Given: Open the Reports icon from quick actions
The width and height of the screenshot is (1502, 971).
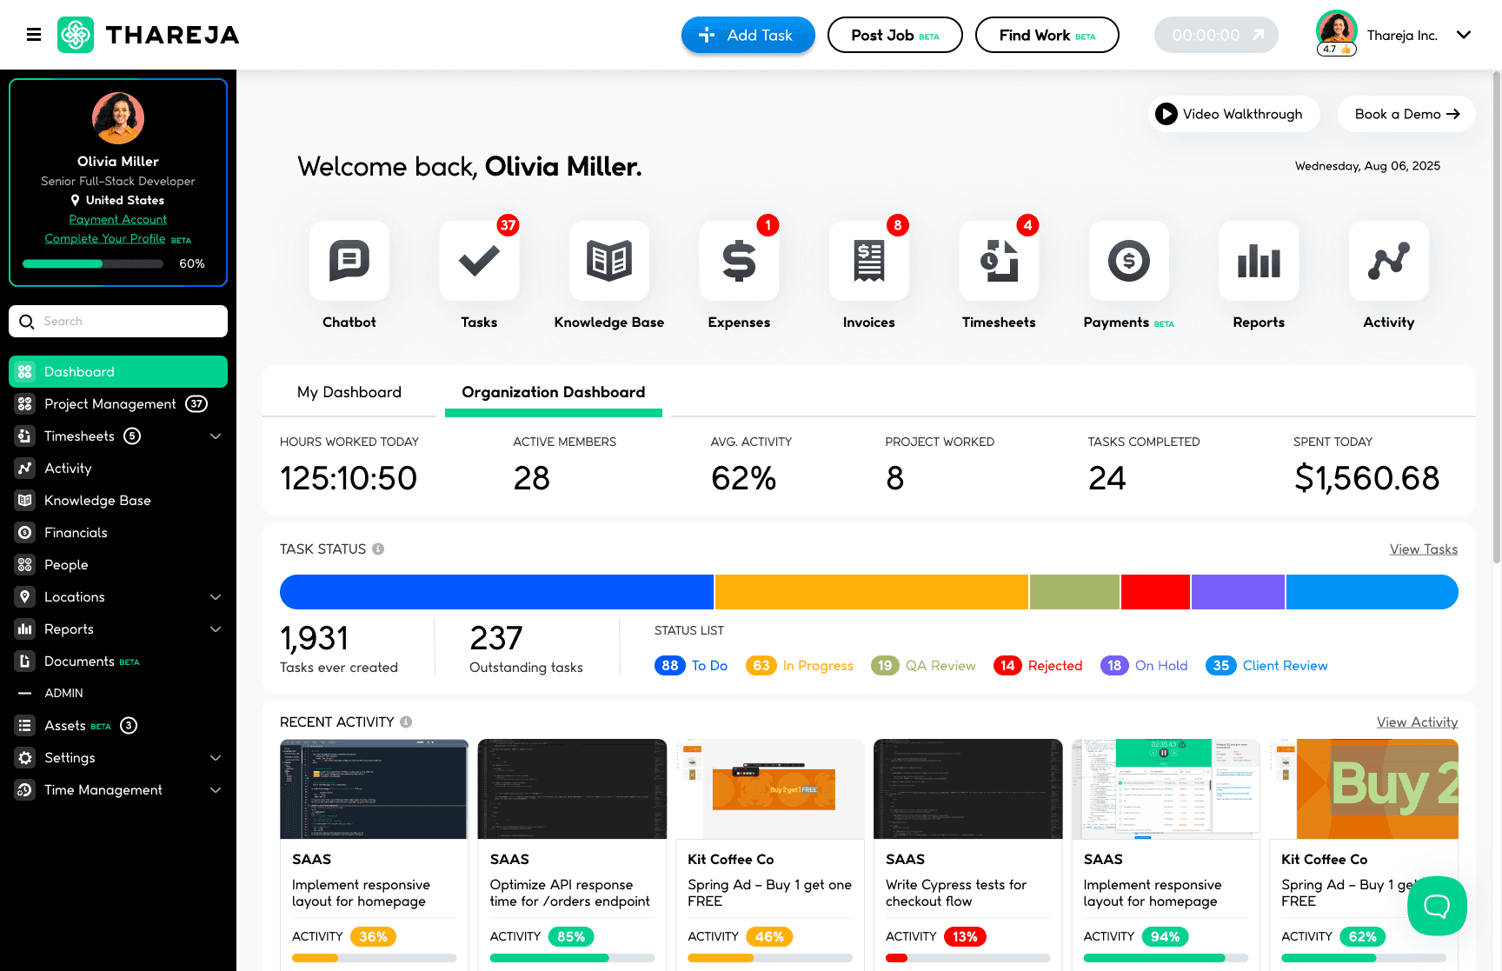Looking at the screenshot, I should pyautogui.click(x=1258, y=261).
